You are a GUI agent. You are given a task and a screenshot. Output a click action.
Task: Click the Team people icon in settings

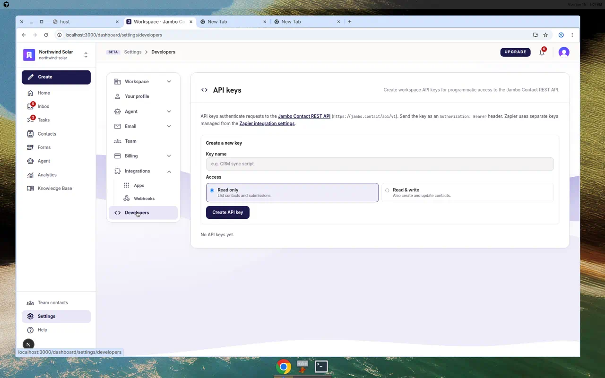coord(118,141)
